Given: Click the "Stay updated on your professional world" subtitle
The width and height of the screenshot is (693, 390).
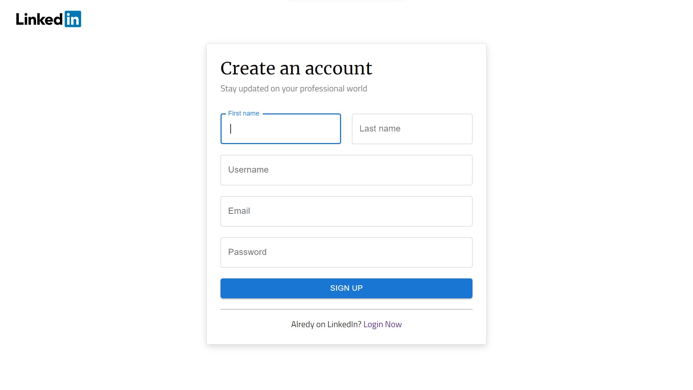Looking at the screenshot, I should point(294,88).
